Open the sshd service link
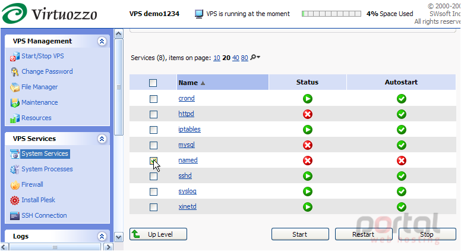 pos(185,175)
